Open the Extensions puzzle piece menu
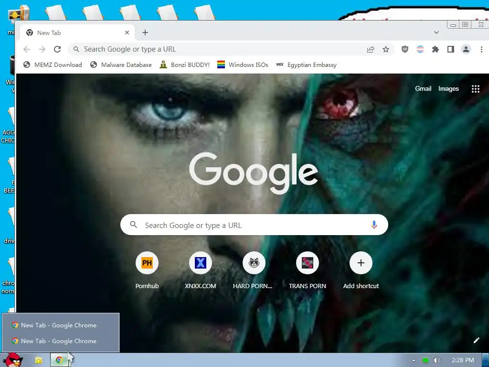The height and width of the screenshot is (367, 489). click(x=436, y=49)
